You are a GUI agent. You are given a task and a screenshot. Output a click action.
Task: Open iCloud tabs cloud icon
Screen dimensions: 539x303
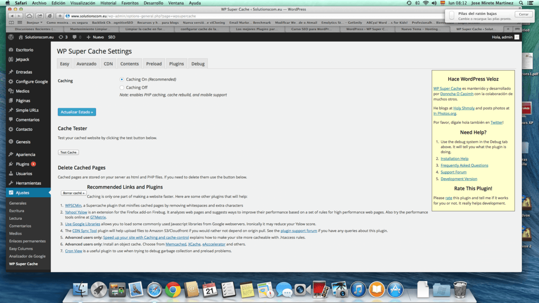click(x=29, y=16)
